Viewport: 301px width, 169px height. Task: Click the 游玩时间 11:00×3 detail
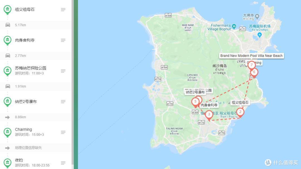coord(29,73)
